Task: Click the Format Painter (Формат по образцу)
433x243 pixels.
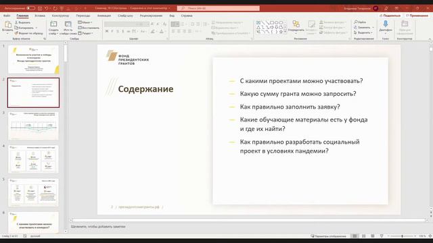Action: click(x=28, y=33)
